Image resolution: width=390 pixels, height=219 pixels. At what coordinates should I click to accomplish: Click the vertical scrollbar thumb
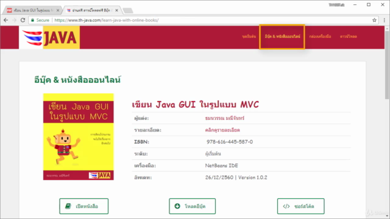[387, 65]
